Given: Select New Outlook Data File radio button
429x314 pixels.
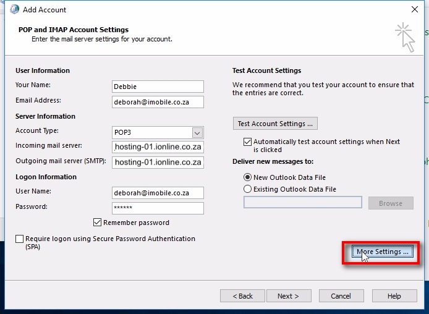Looking at the screenshot, I should pos(247,177).
